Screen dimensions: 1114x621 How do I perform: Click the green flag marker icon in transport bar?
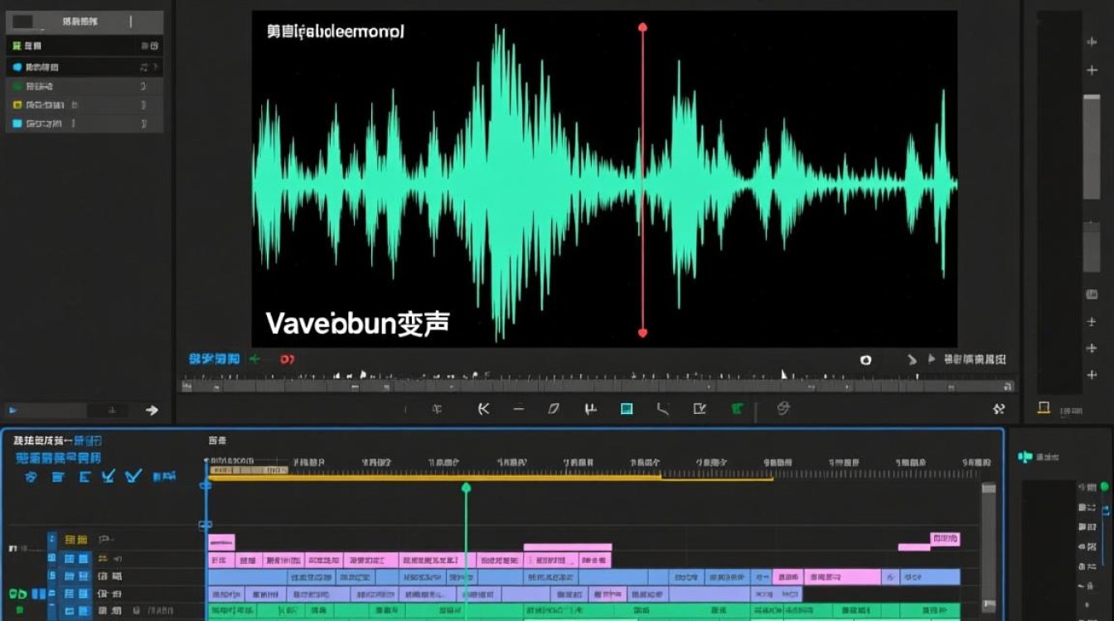click(x=737, y=408)
